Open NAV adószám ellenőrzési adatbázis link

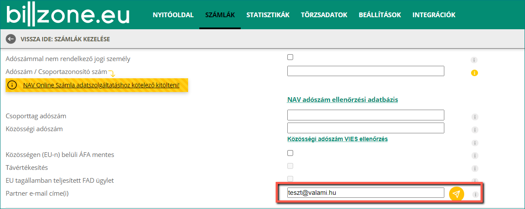pos(343,100)
